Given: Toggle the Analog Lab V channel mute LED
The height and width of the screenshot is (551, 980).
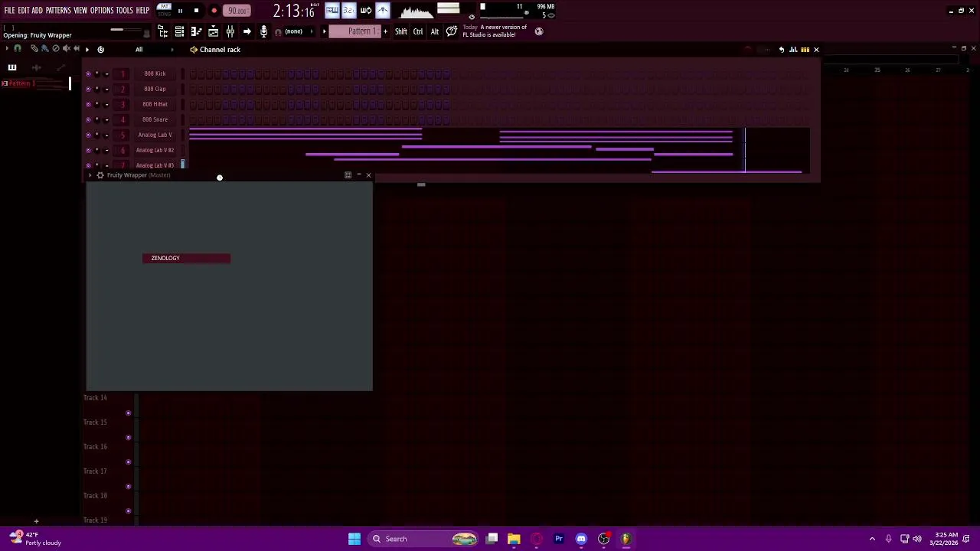Looking at the screenshot, I should [88, 135].
